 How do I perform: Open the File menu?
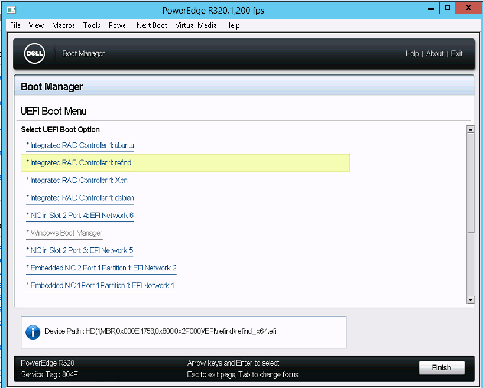coord(15,25)
